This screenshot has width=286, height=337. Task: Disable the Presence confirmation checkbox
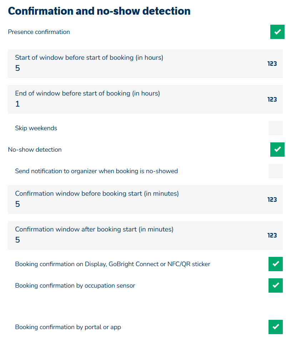[x=277, y=32]
